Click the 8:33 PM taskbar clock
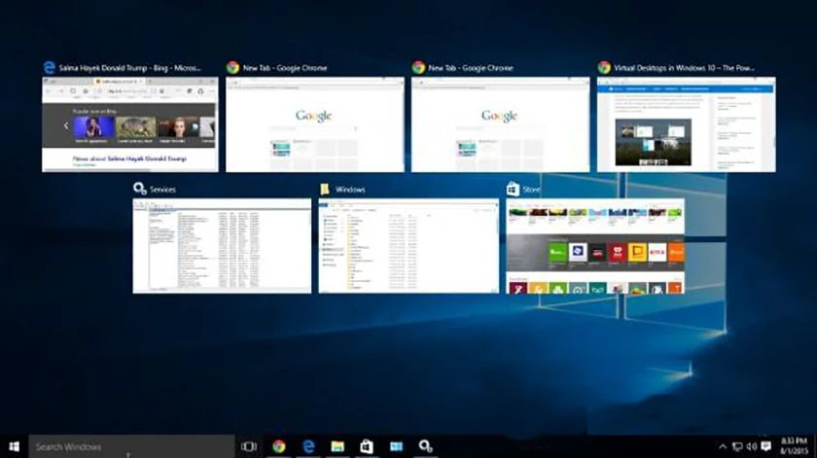The height and width of the screenshot is (458, 817). coord(794,446)
